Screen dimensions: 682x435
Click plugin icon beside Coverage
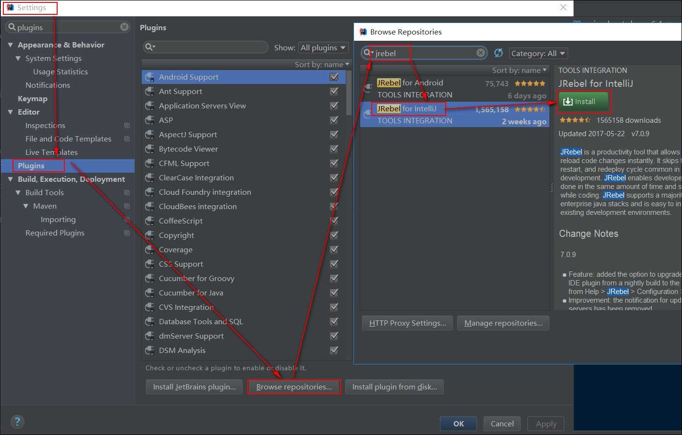pyautogui.click(x=150, y=249)
